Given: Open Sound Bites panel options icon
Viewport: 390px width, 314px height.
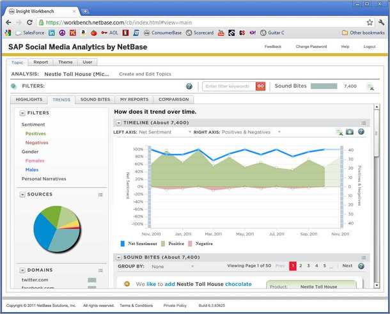Looking at the screenshot, I should [x=364, y=258].
